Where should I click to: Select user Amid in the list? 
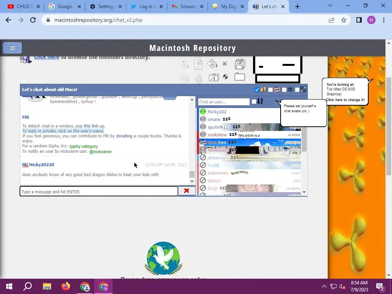coord(213,165)
